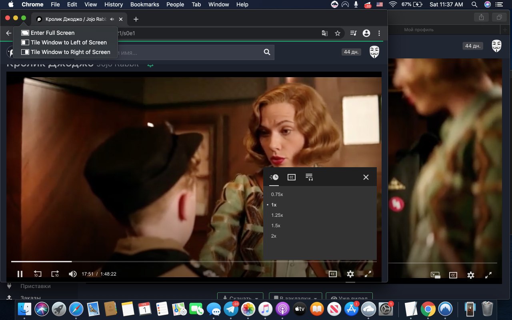Rewind 10 seconds in the Chrome player
Image resolution: width=512 pixels, height=320 pixels.
(x=38, y=274)
